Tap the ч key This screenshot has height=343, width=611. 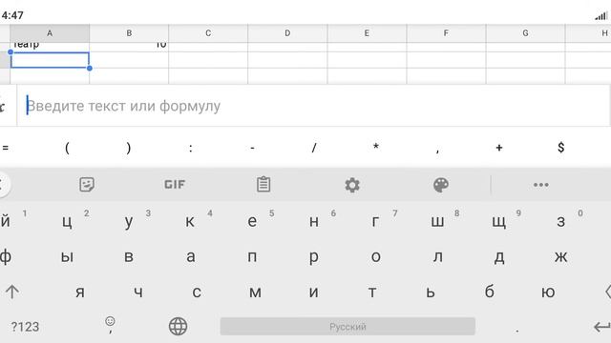pos(138,292)
